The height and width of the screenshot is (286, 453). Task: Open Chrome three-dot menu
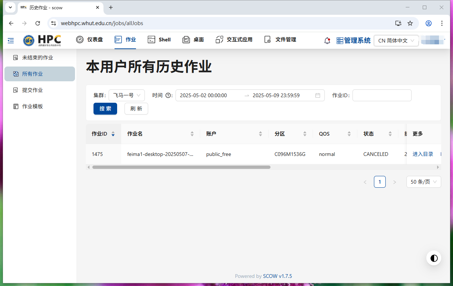pyautogui.click(x=442, y=23)
